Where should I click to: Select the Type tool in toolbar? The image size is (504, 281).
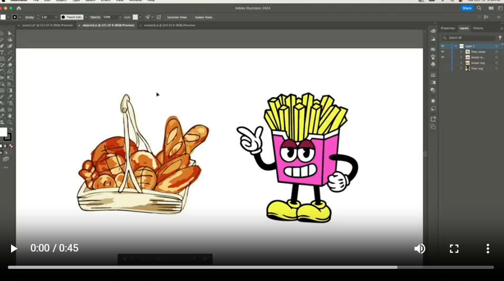[x=2, y=52]
